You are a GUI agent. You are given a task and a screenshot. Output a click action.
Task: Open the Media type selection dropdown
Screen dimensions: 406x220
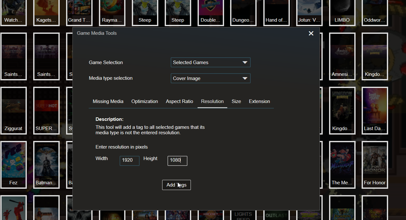click(210, 78)
